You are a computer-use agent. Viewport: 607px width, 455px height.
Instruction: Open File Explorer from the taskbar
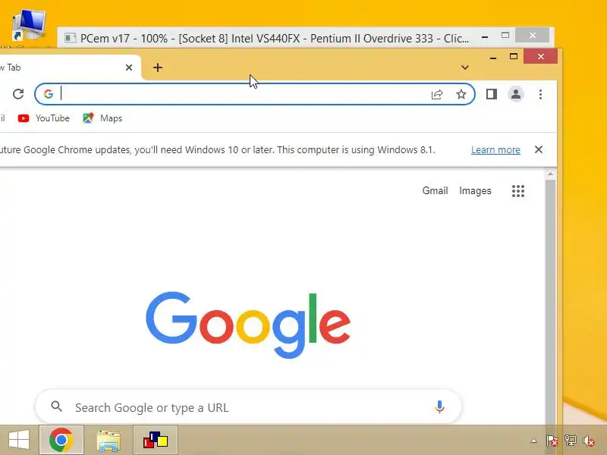pos(109,441)
